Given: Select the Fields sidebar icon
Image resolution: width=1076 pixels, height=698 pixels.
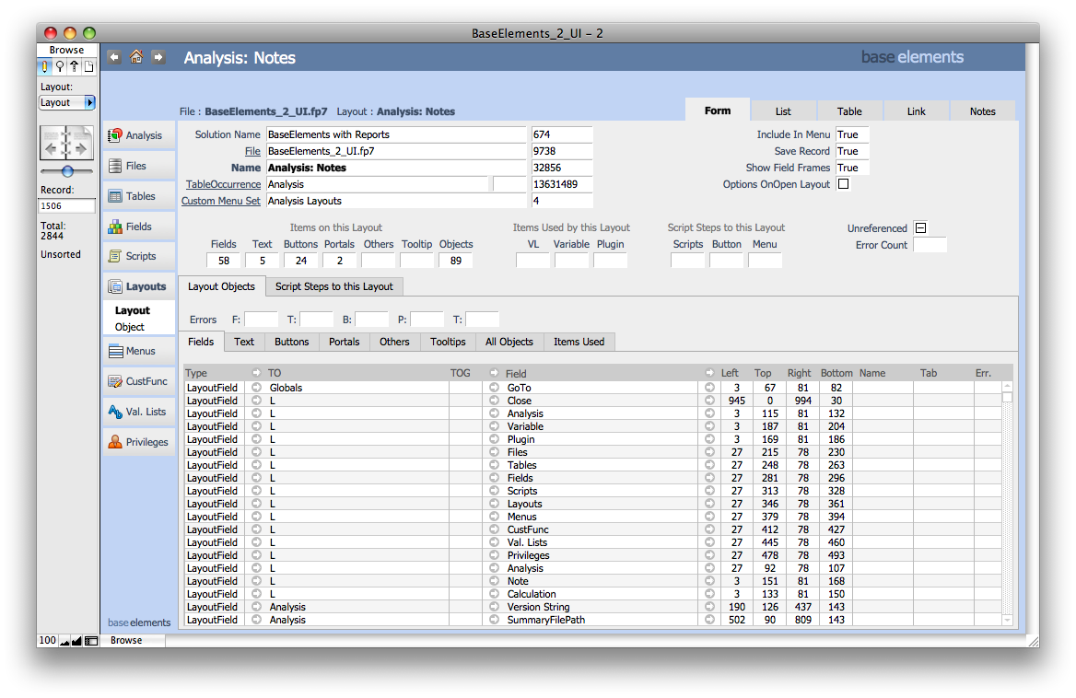Looking at the screenshot, I should point(115,227).
